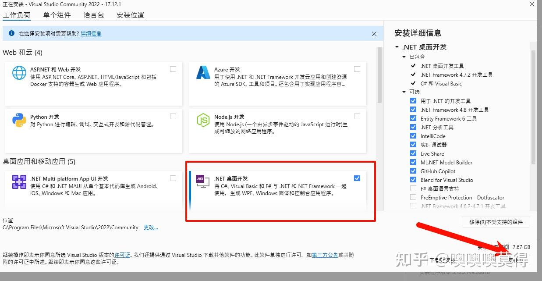542x281 pixels.
Task: Click the installation details panel scrollbar
Action: tap(533, 107)
